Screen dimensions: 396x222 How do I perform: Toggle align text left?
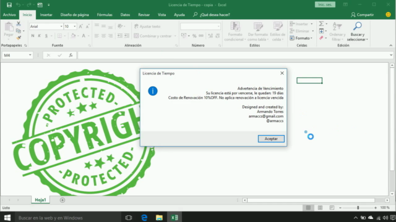point(97,36)
